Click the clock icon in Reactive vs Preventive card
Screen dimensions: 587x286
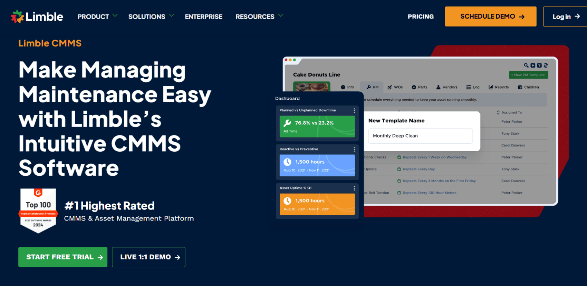tap(287, 162)
